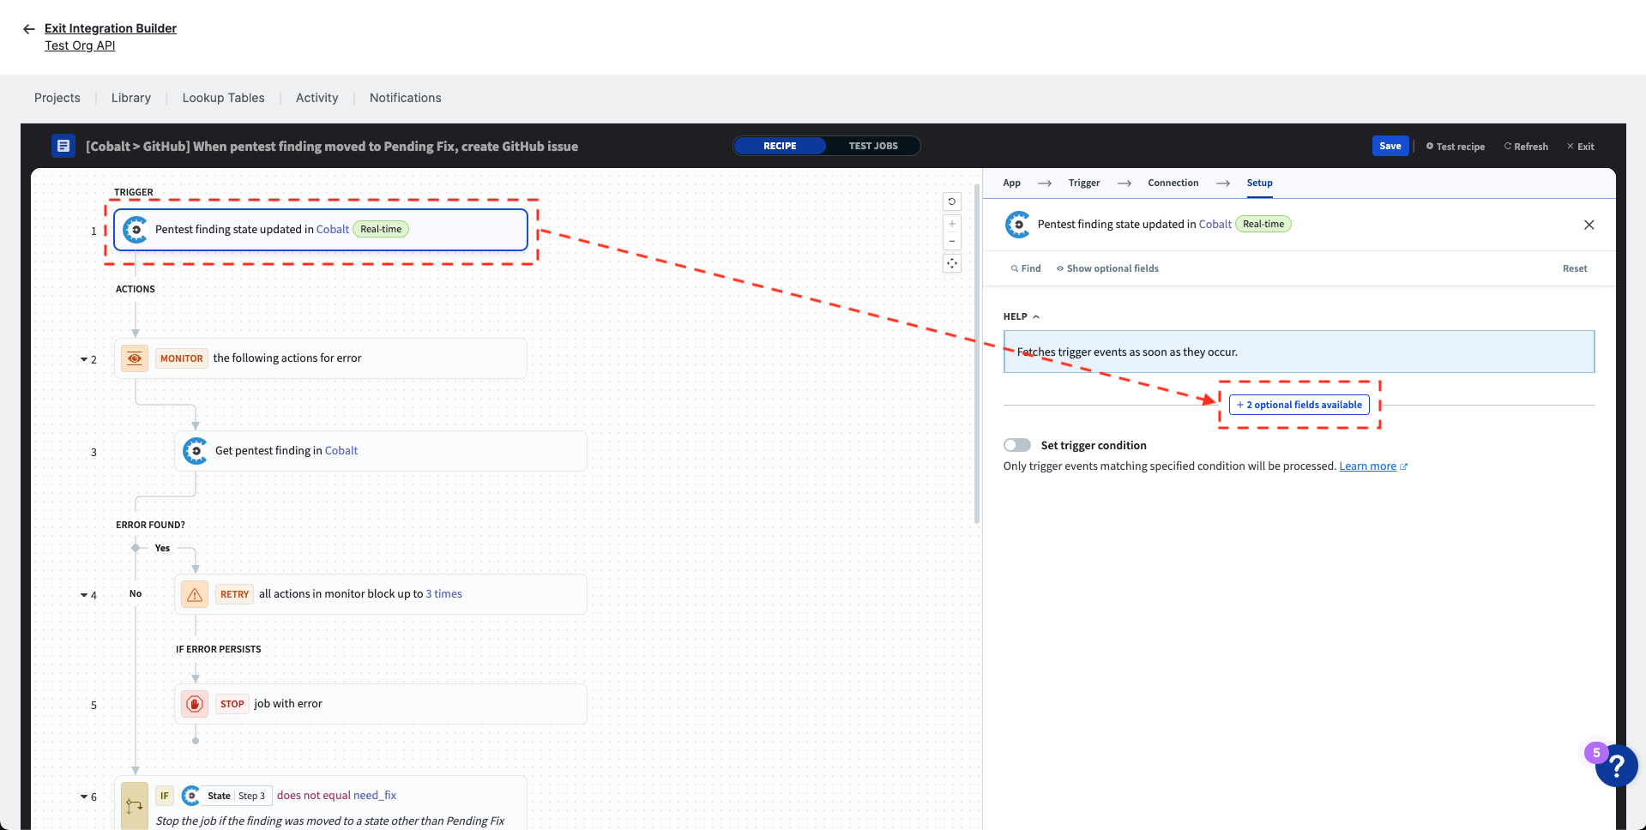The height and width of the screenshot is (830, 1646).
Task: Click Reset in the setup panel
Action: pyautogui.click(x=1575, y=268)
